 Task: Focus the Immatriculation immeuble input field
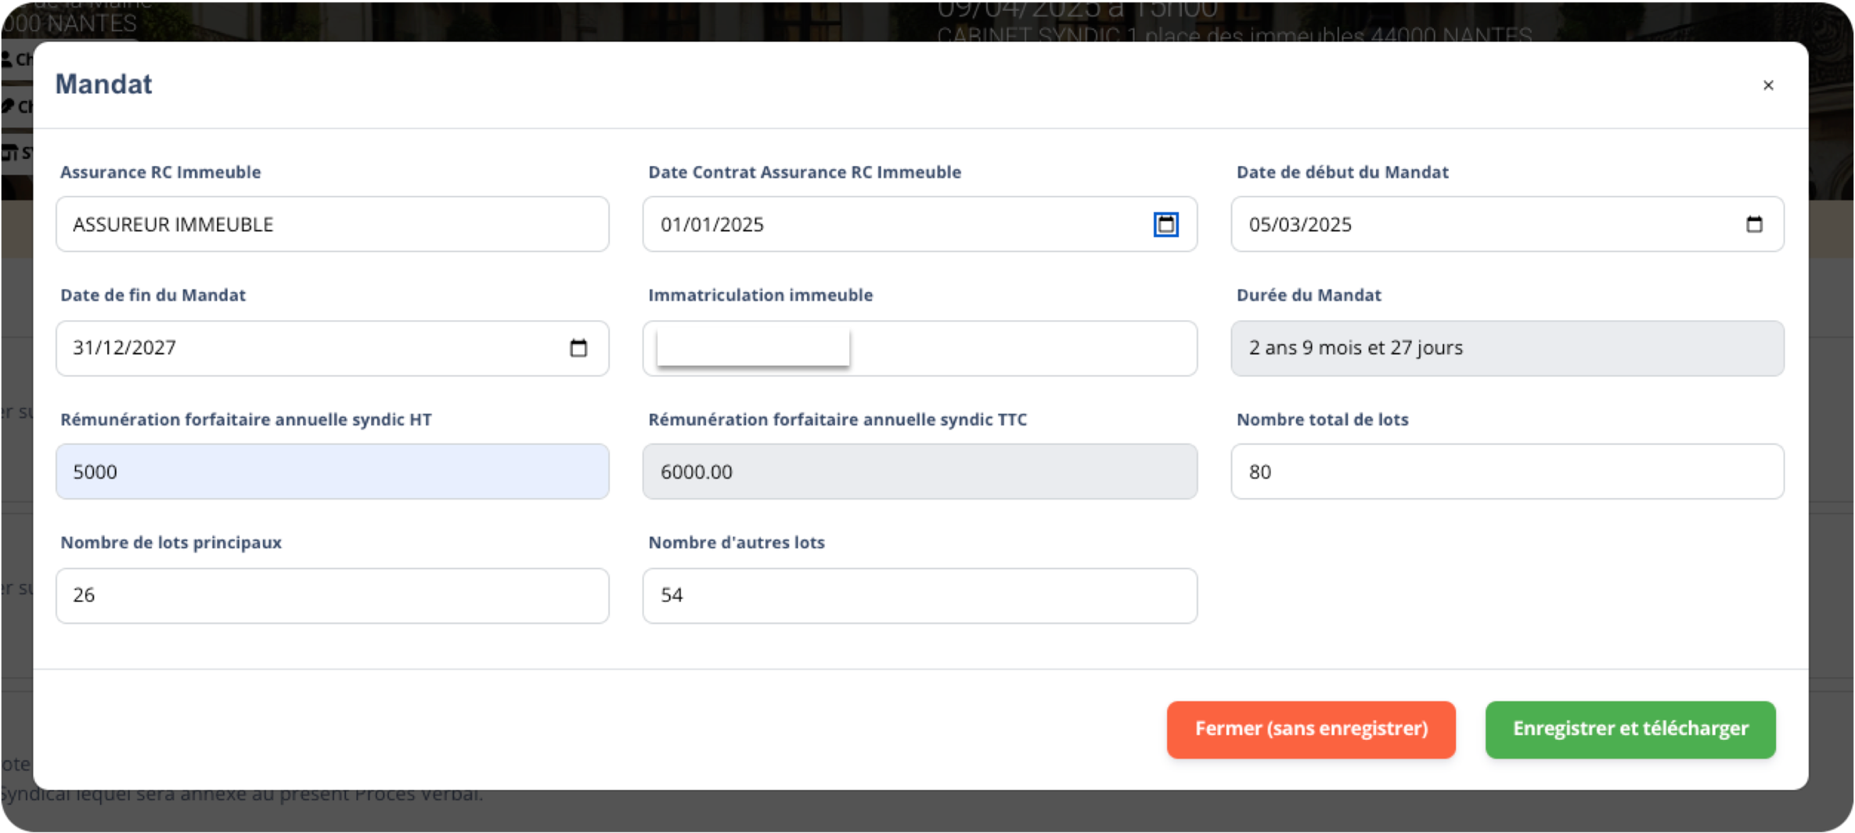tap(1018, 348)
